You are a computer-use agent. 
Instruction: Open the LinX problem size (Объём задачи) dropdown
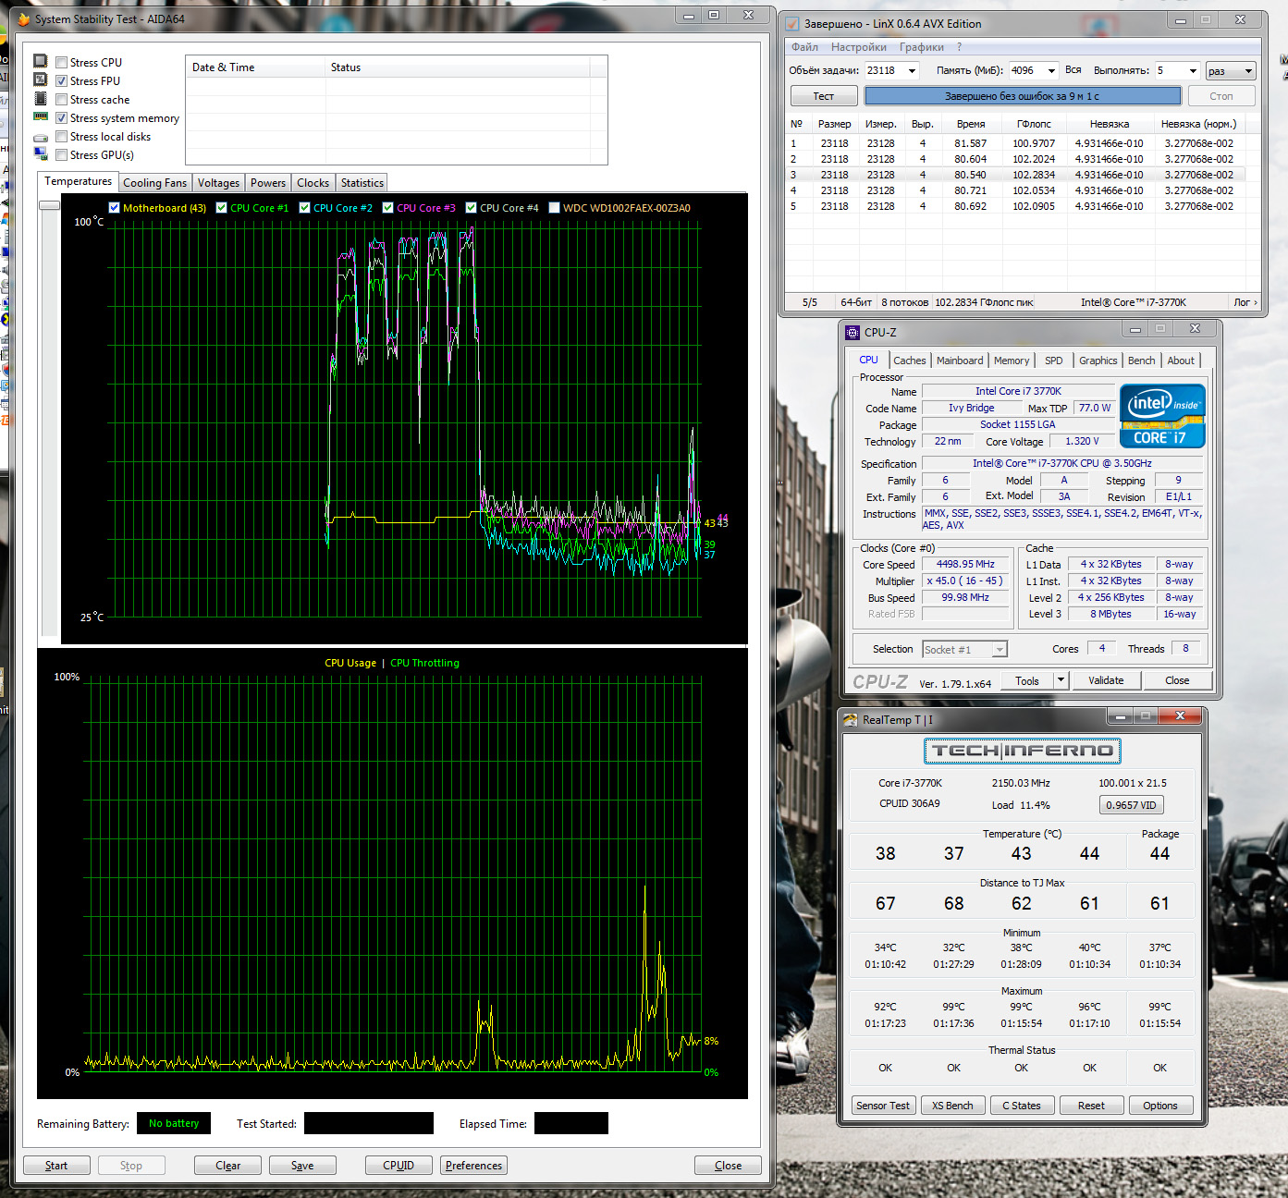point(912,70)
